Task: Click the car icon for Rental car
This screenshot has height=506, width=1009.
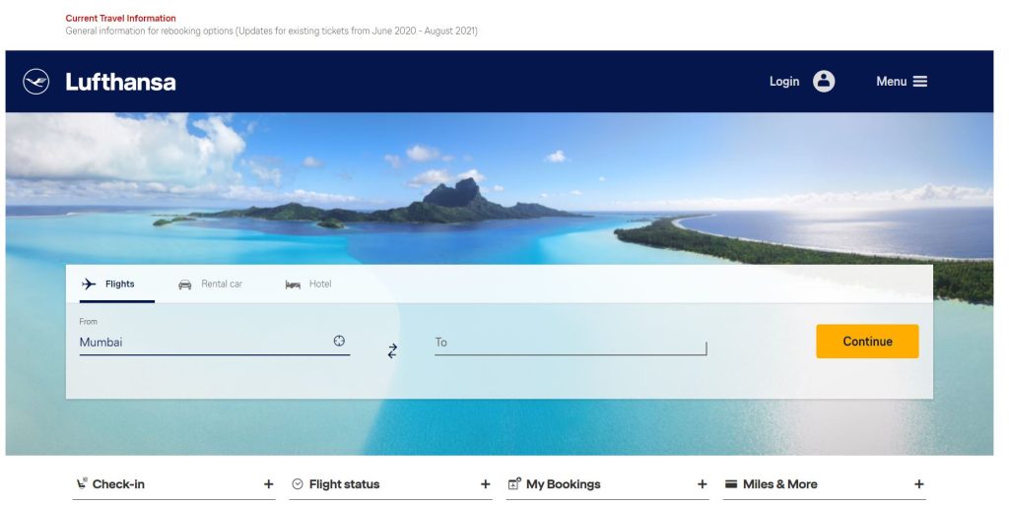Action: 184,285
